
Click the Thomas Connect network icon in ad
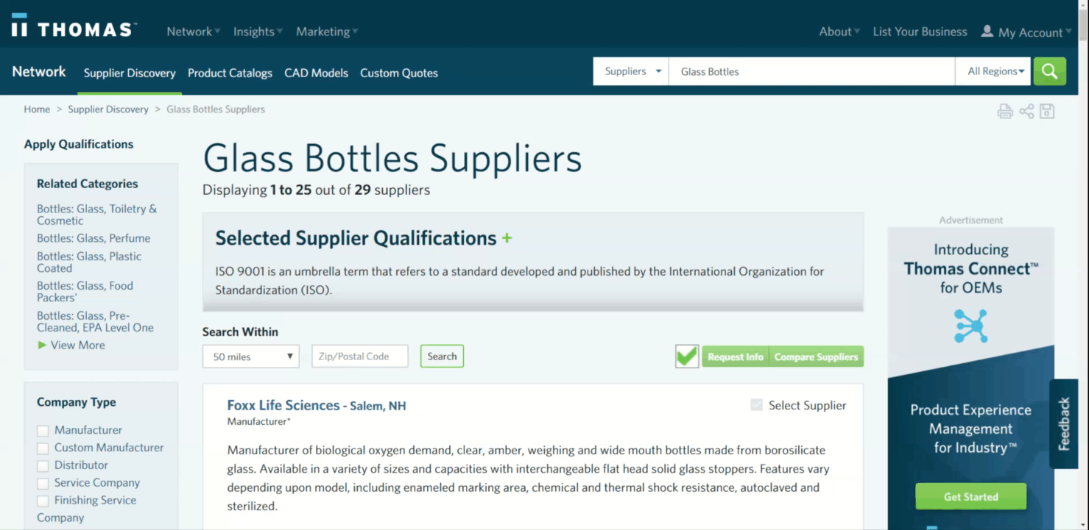(970, 326)
